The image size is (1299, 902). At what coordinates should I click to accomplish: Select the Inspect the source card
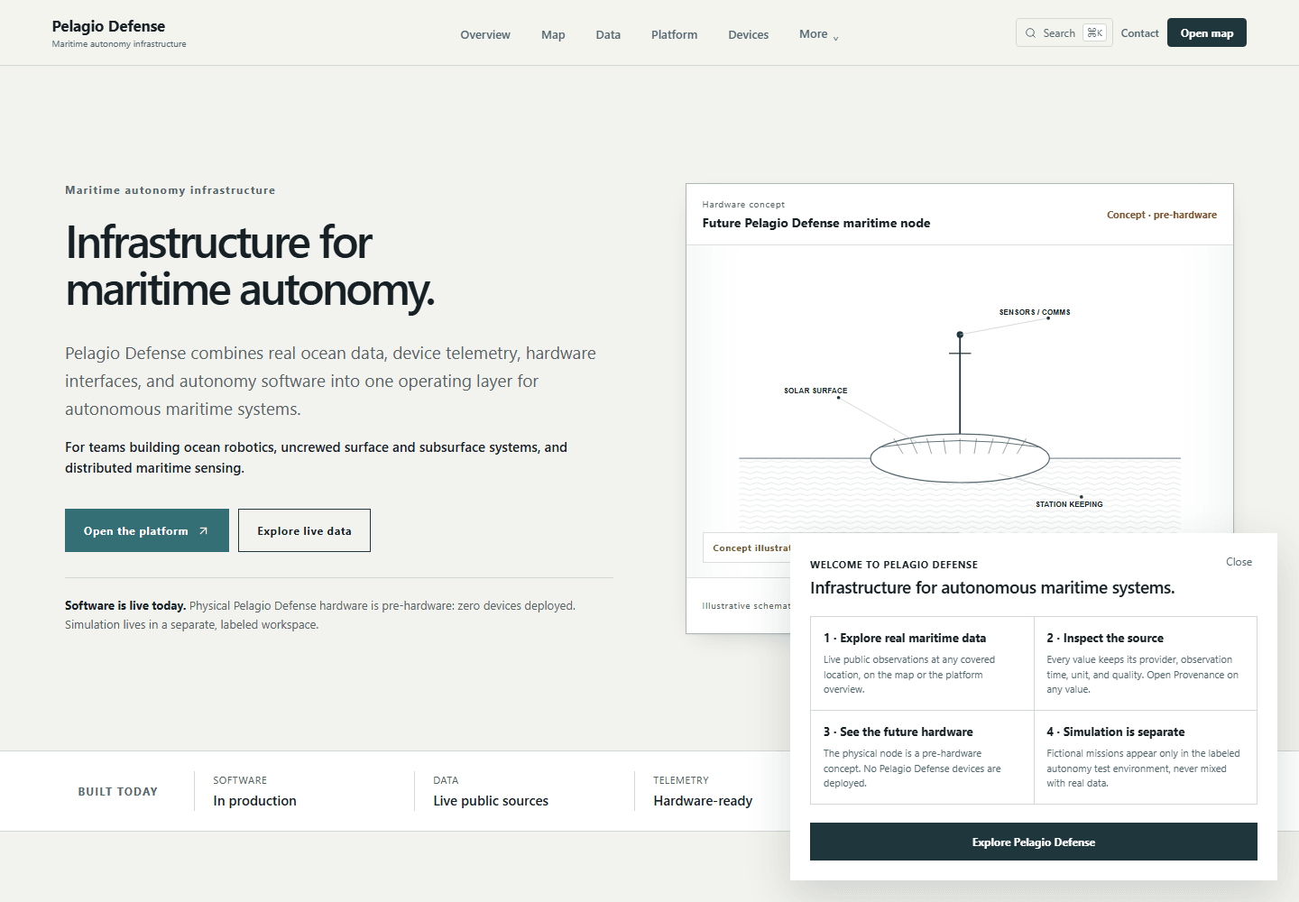1146,663
